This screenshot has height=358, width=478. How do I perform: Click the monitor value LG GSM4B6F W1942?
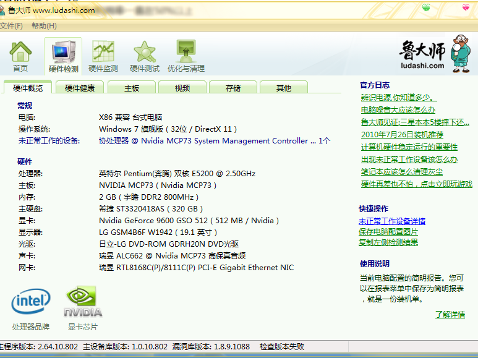(x=158, y=232)
